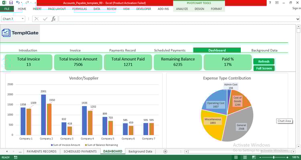Open the FILE tab

(x=7, y=9)
